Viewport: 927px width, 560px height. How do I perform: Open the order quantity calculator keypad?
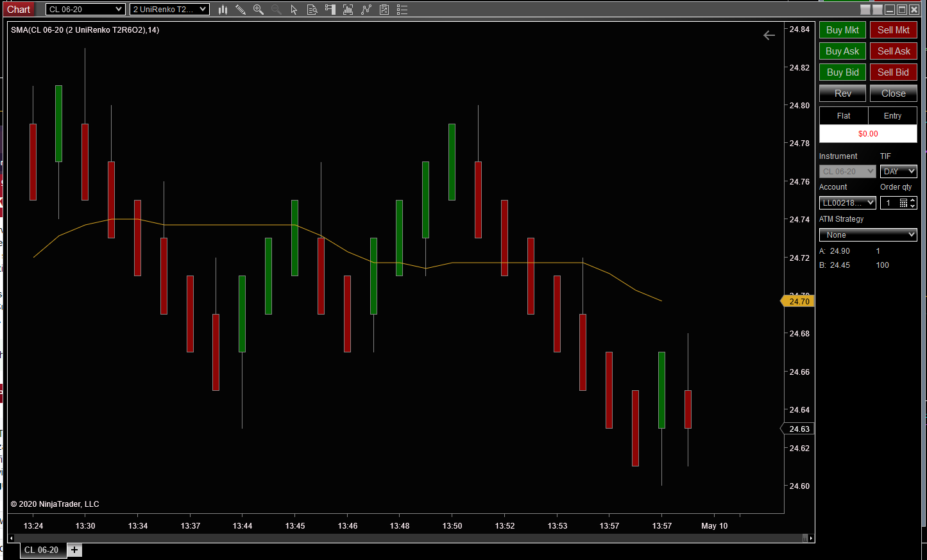pos(903,202)
